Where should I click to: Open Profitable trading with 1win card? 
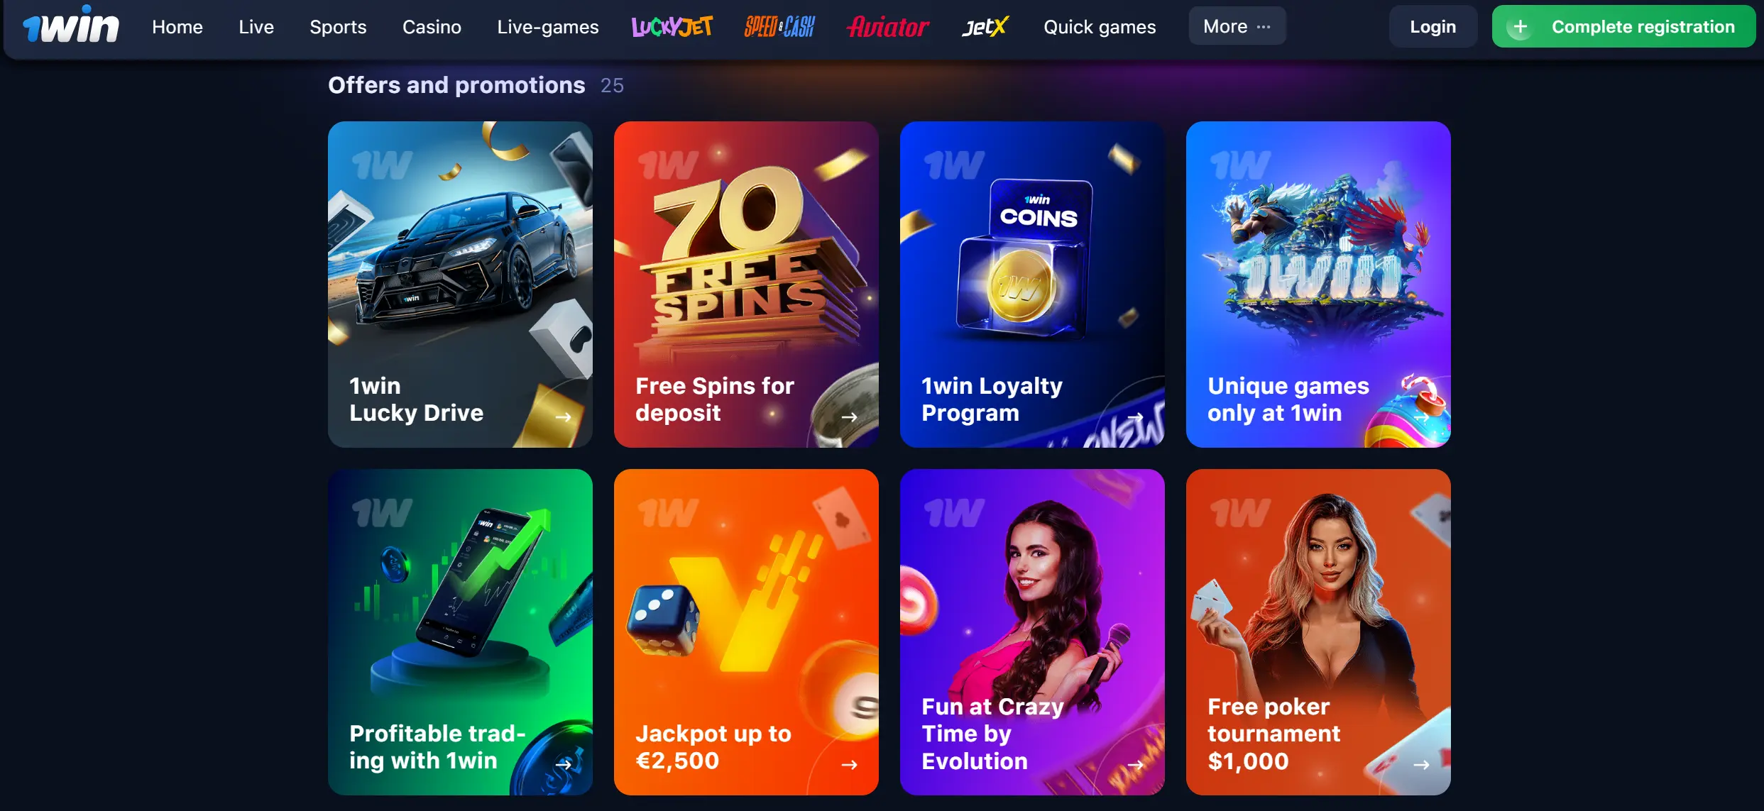point(460,632)
